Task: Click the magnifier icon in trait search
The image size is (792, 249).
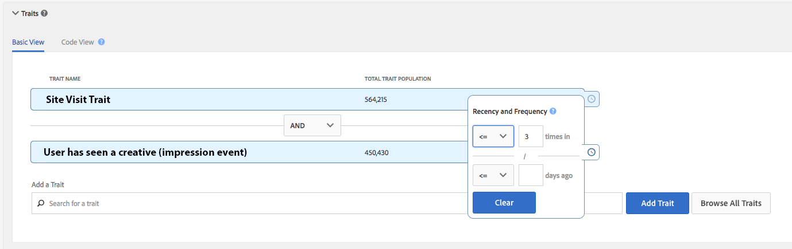Action: (x=40, y=203)
